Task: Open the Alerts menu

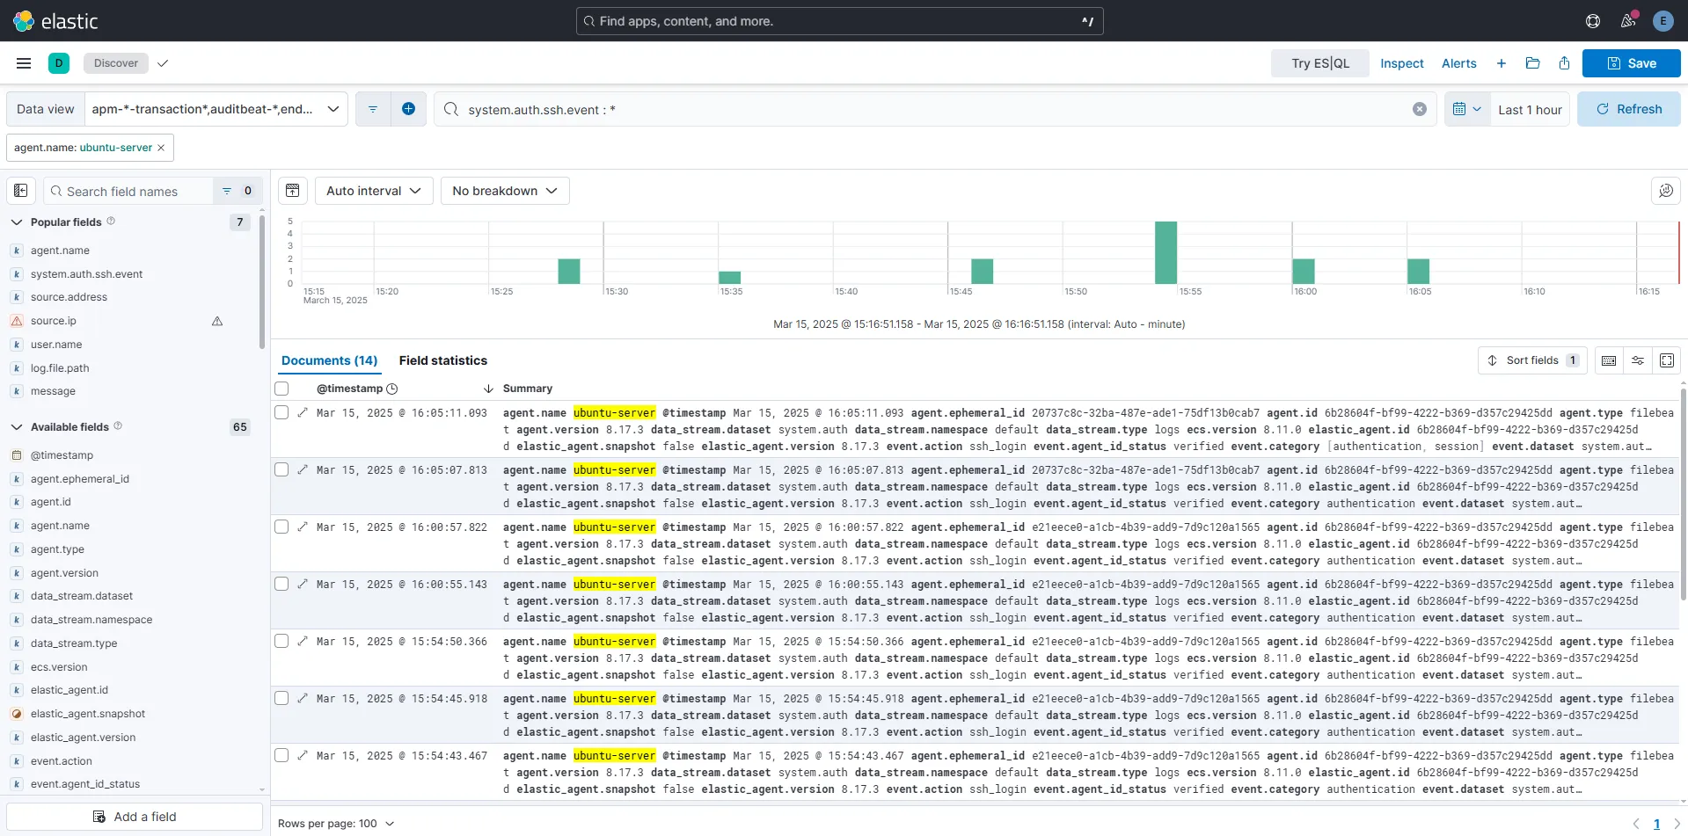Action: tap(1458, 63)
